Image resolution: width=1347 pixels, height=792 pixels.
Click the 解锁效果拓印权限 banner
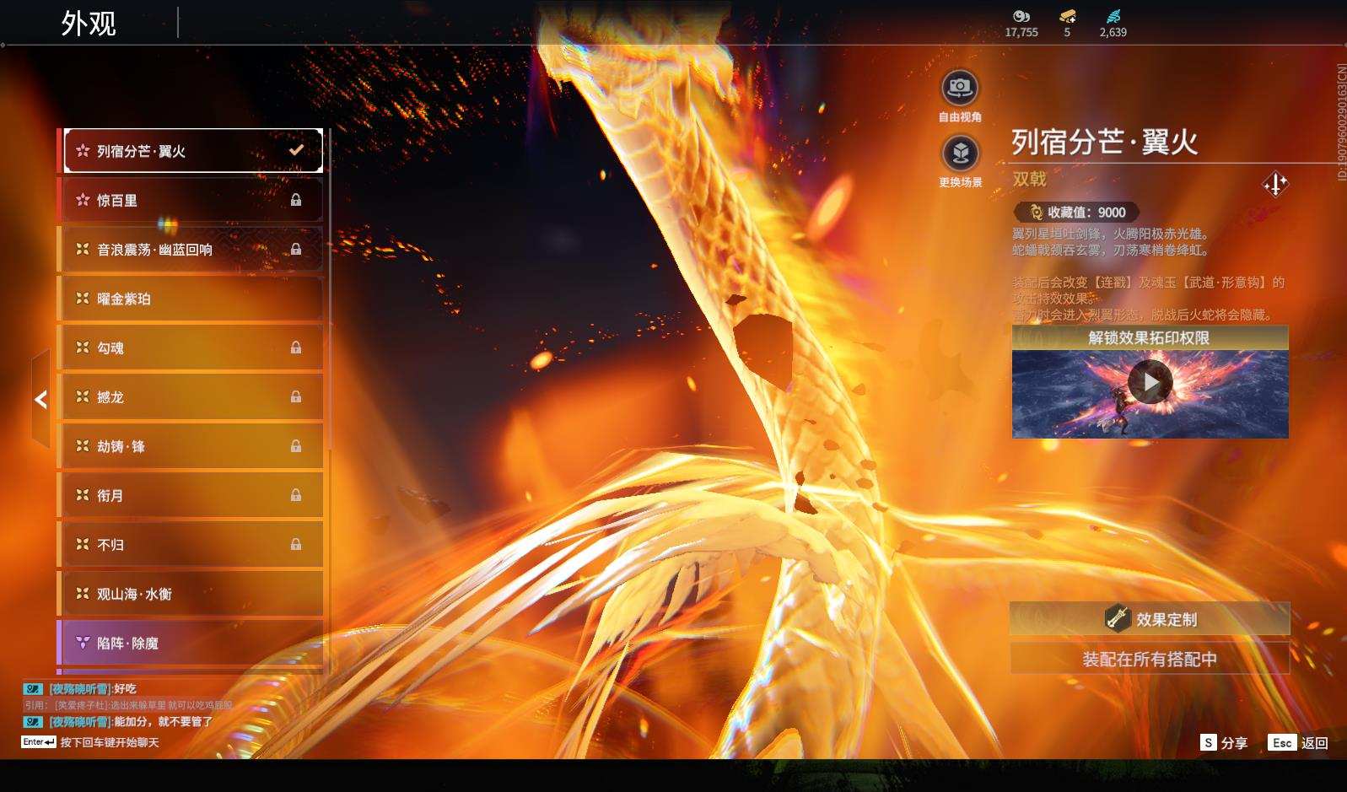pyautogui.click(x=1150, y=337)
